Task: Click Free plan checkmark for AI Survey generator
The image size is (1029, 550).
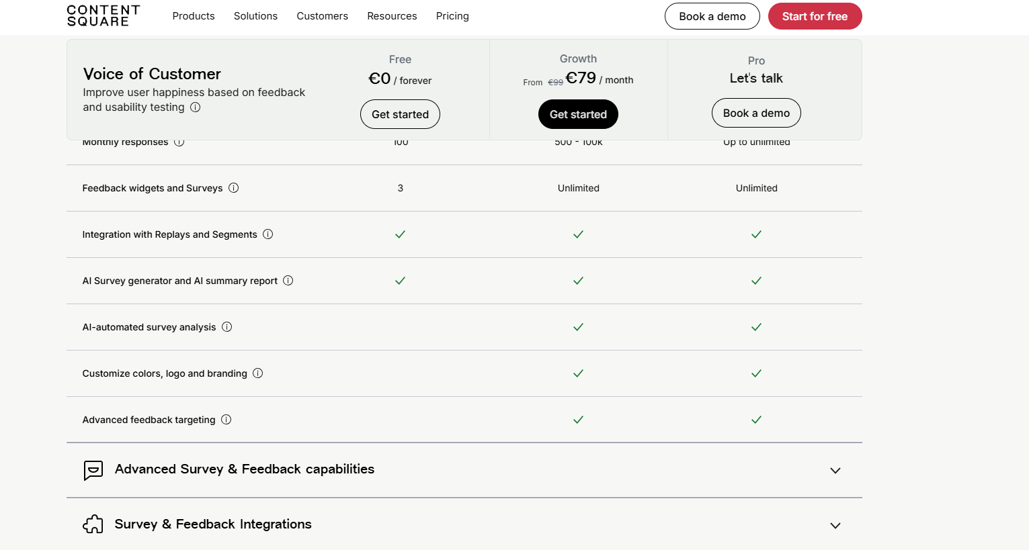Action: click(x=401, y=281)
